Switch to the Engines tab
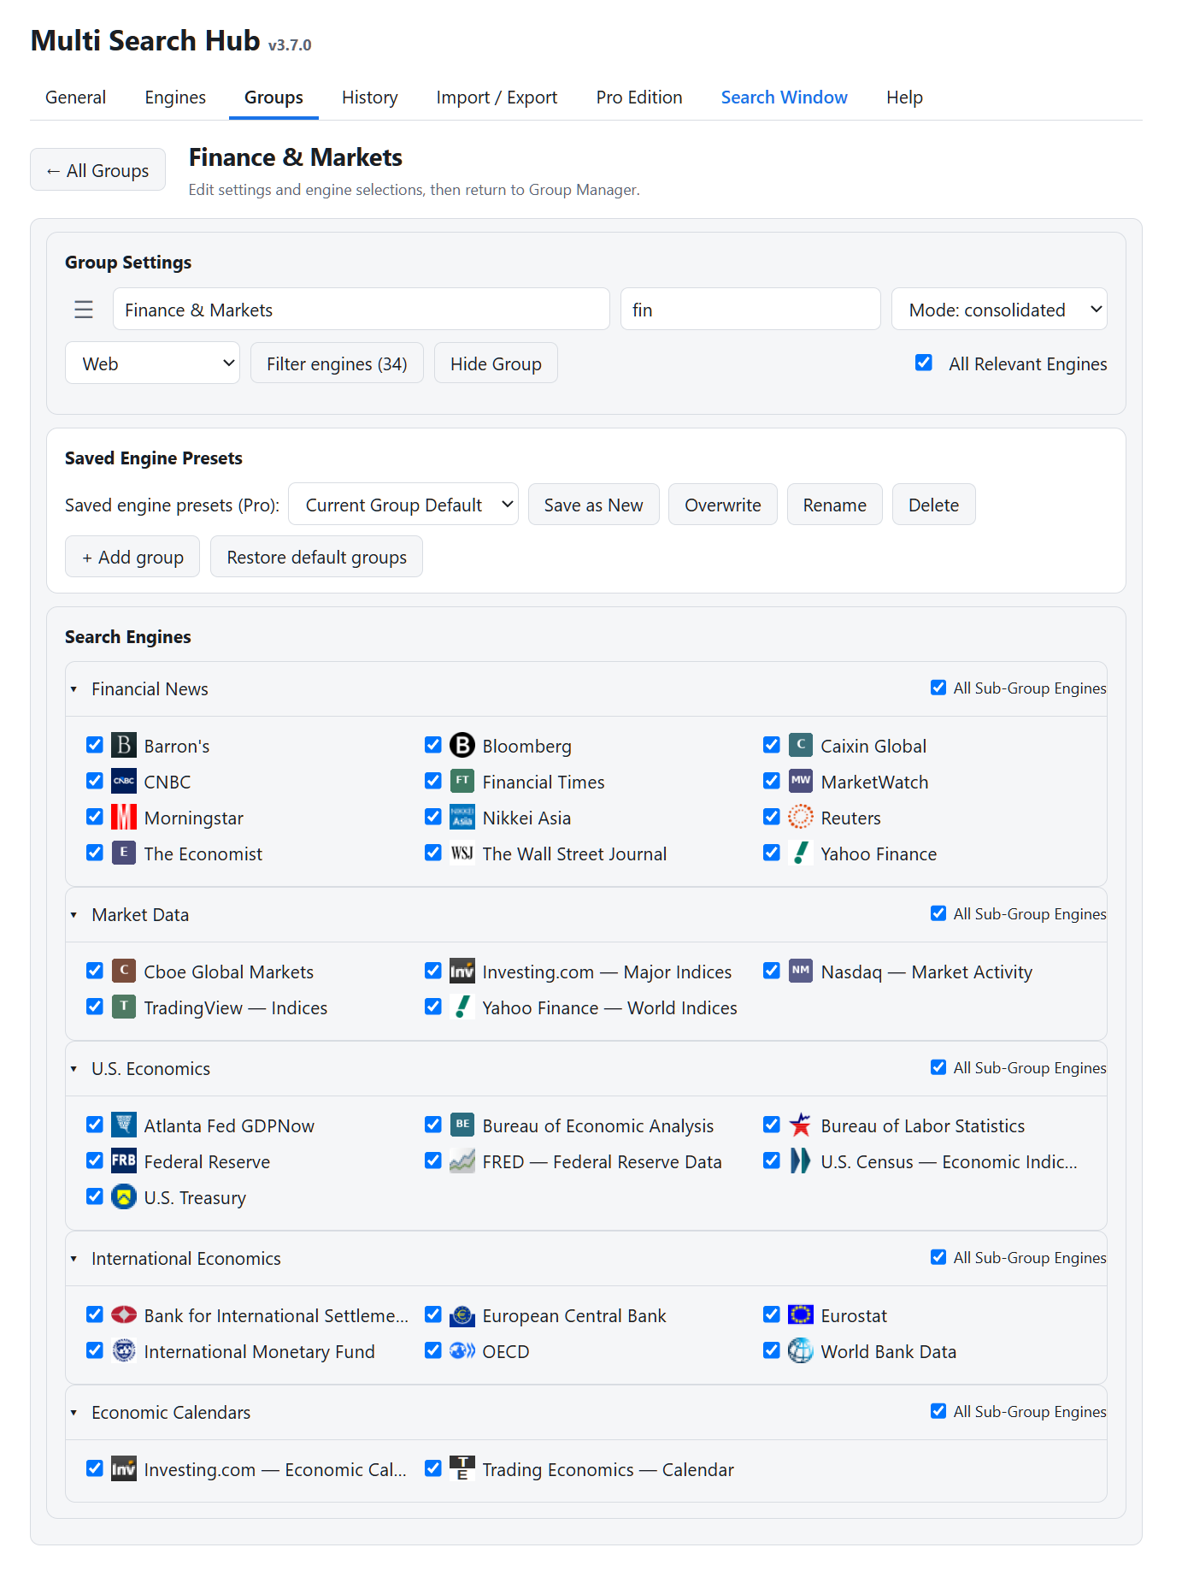The image size is (1182, 1577). (175, 97)
